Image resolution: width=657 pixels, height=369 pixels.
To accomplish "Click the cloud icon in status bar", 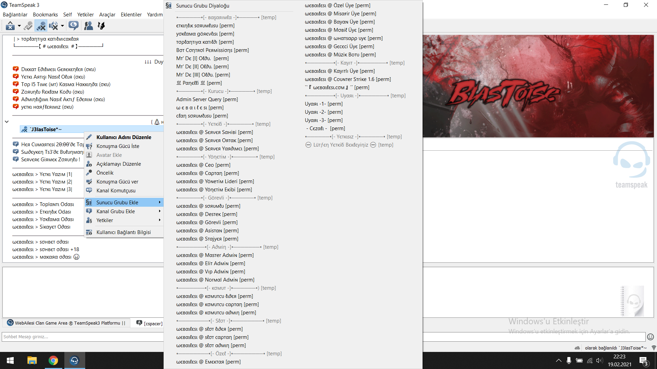I will 577,348.
